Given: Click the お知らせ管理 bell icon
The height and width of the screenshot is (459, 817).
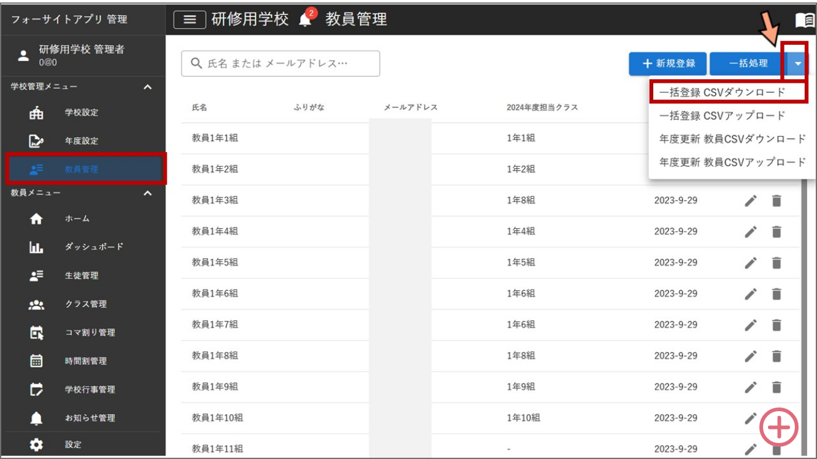Looking at the screenshot, I should [x=37, y=418].
